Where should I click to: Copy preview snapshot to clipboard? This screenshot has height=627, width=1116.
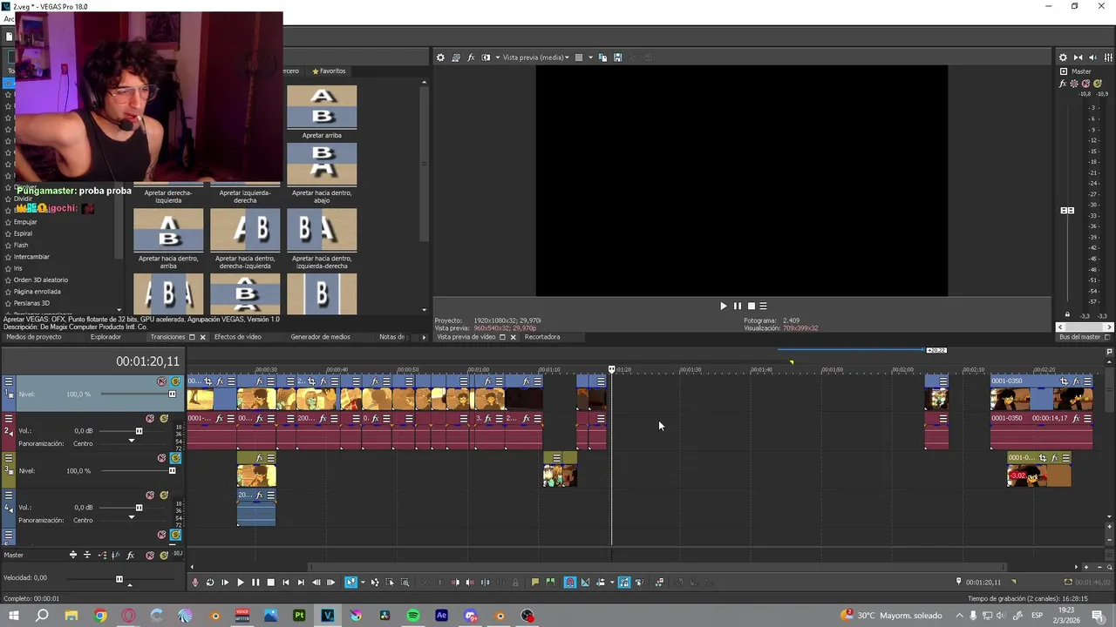tap(602, 57)
